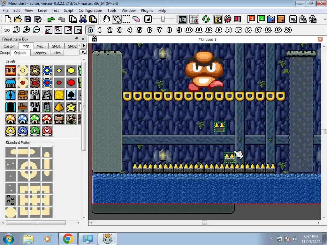The width and height of the screenshot is (327, 245).
Task: Click the blue water zone icon
Action: click(271, 19)
